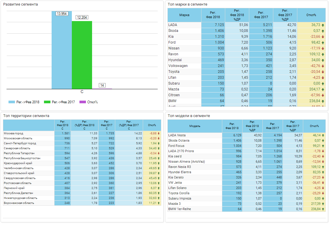The width and height of the screenshot is (329, 232).
Task: Click the green up arrow beside 34,40
Action: 159,148
